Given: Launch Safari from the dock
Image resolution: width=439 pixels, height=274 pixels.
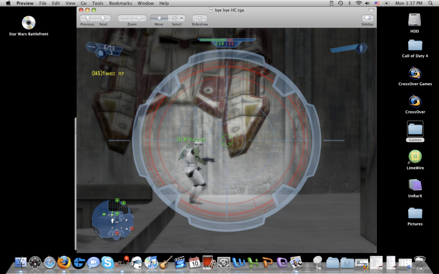Looking at the screenshot, I should pyautogui.click(x=50, y=262).
